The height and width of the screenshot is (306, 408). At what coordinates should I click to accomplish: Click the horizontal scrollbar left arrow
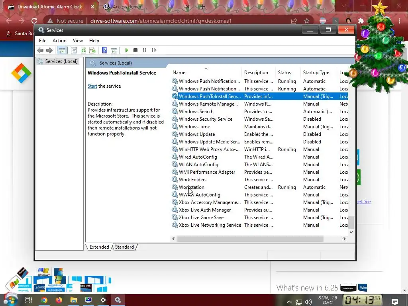[174, 239]
